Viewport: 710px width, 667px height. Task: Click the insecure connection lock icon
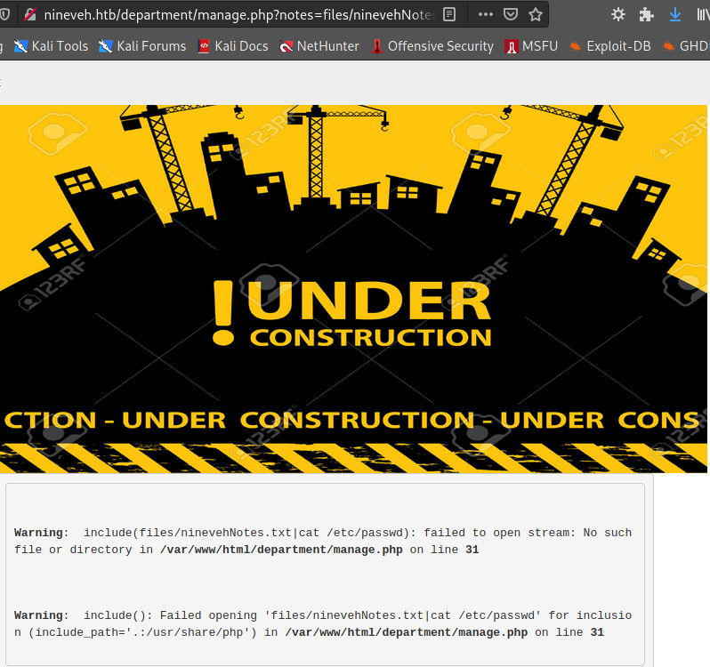coord(30,14)
